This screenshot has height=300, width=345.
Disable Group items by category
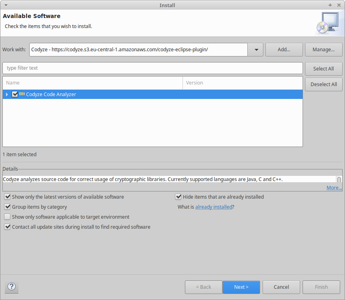[x=7, y=207]
